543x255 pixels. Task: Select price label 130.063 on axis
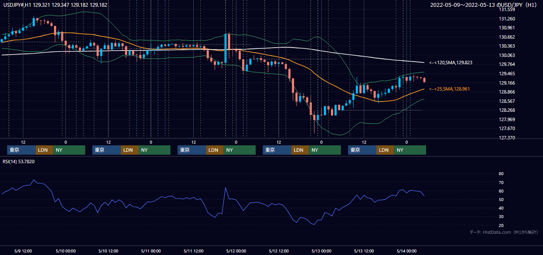click(507, 55)
